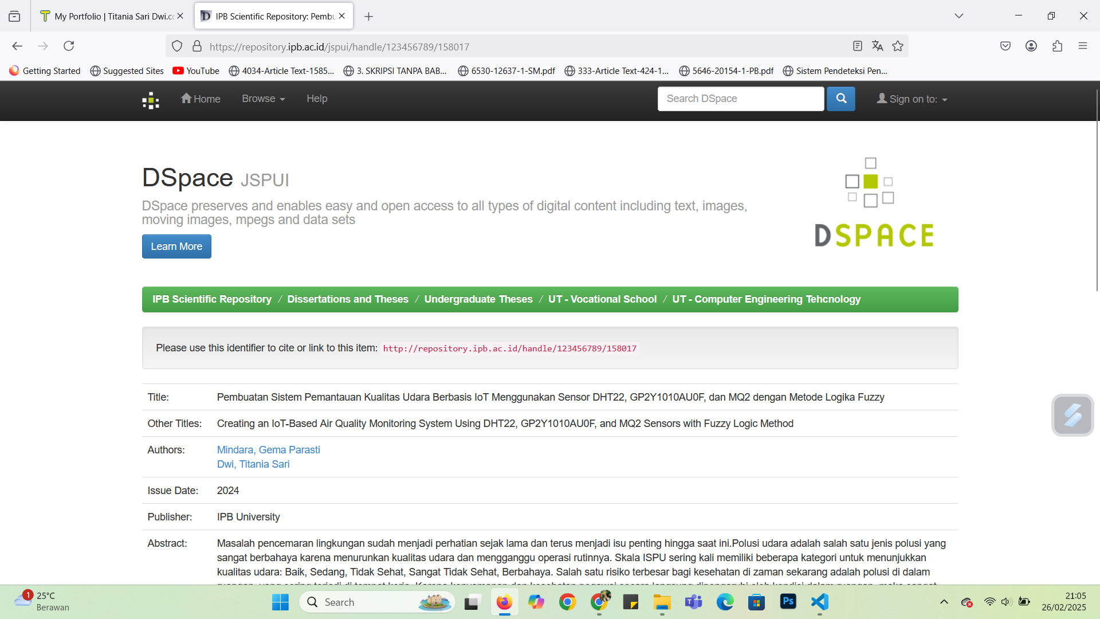Reload the current page
Viewport: 1100px width, 619px height.
tap(69, 46)
